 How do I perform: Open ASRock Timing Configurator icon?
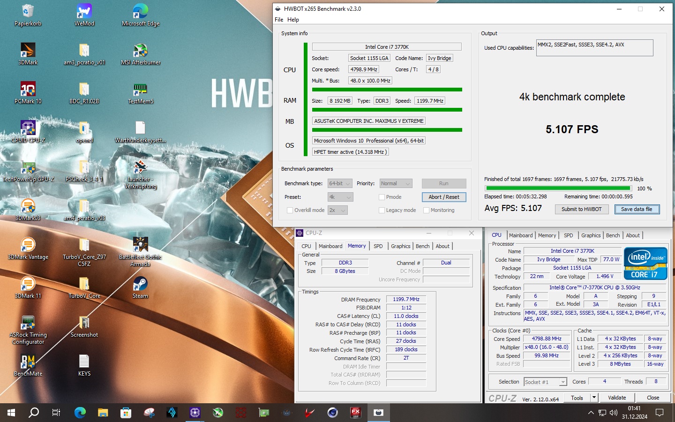28,330
